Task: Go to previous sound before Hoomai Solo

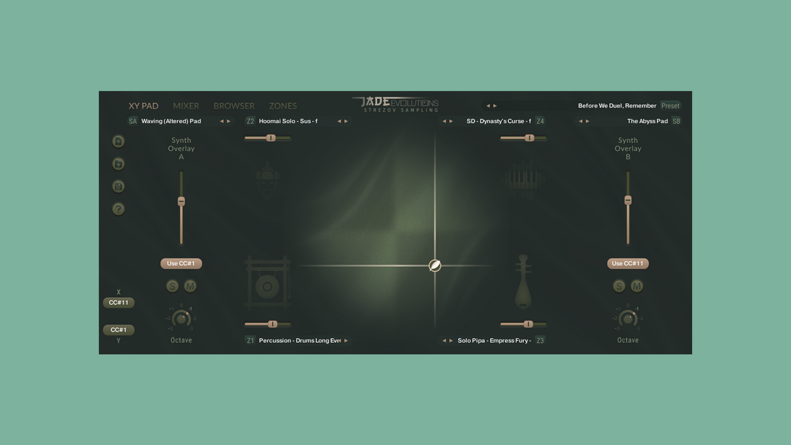Action: coord(339,121)
